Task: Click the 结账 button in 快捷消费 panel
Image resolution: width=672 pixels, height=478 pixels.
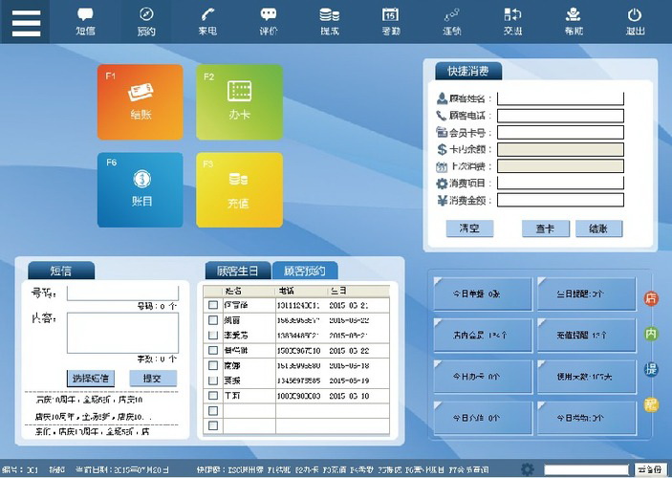Action: (x=598, y=228)
